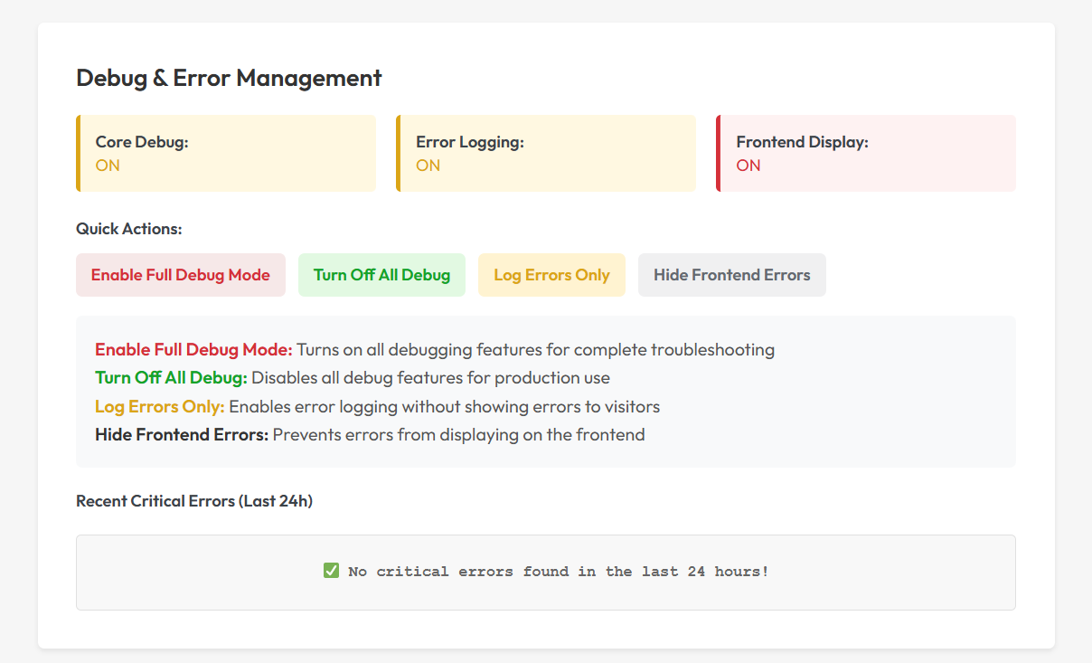Screen dimensions: 1092x663
Task: Click the yellow Log Errors Only description label
Action: (159, 406)
